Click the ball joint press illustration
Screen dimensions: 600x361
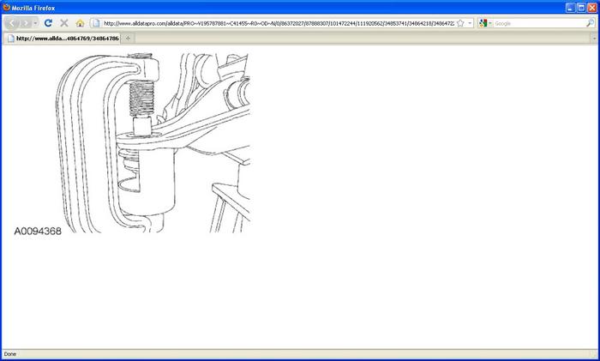[153, 142]
